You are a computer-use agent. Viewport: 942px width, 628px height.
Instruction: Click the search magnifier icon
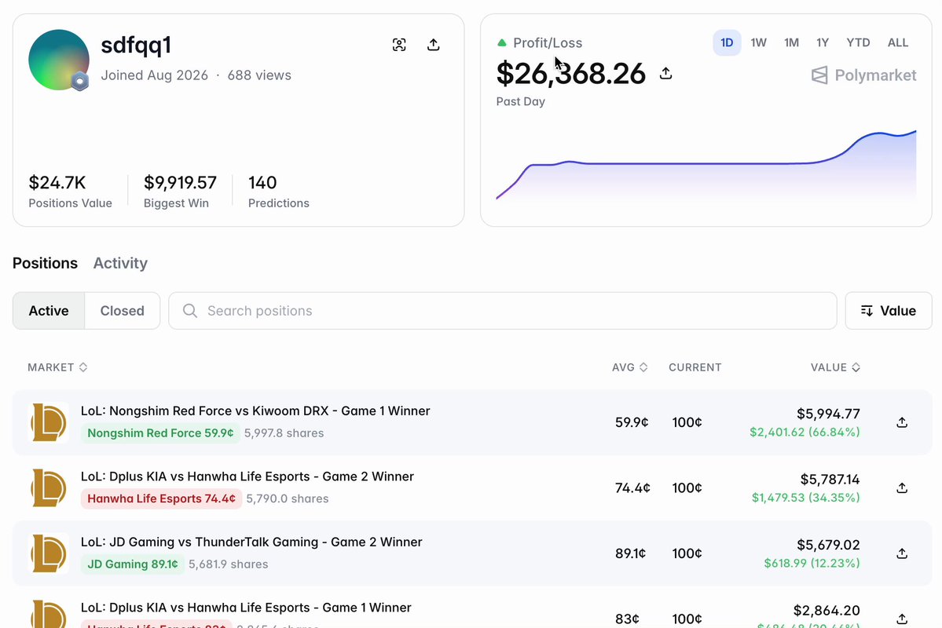click(190, 310)
